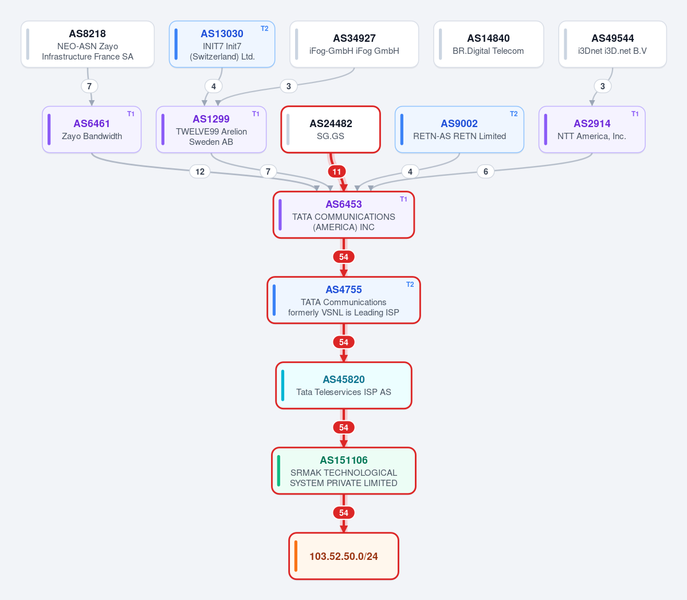The image size is (687, 600).
Task: Select the AS6461 Zayo Bandwidth node
Action: (92, 129)
